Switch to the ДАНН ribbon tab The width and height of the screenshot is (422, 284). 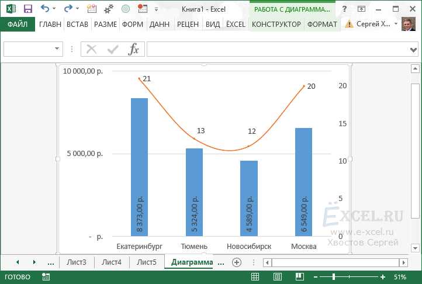pos(160,24)
